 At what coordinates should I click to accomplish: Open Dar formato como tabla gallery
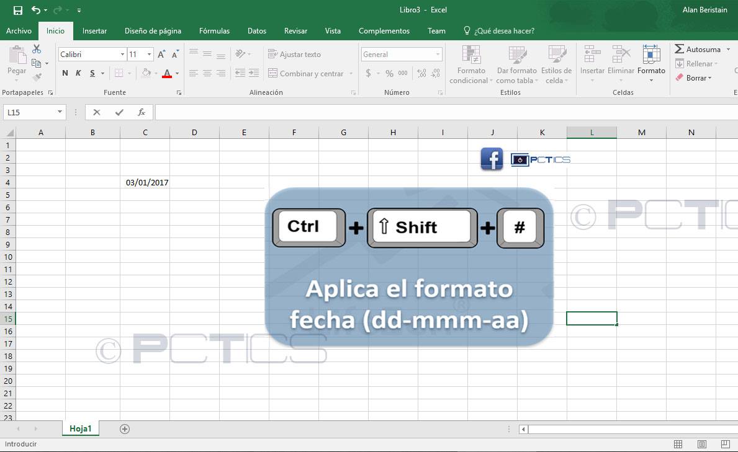pos(517,65)
